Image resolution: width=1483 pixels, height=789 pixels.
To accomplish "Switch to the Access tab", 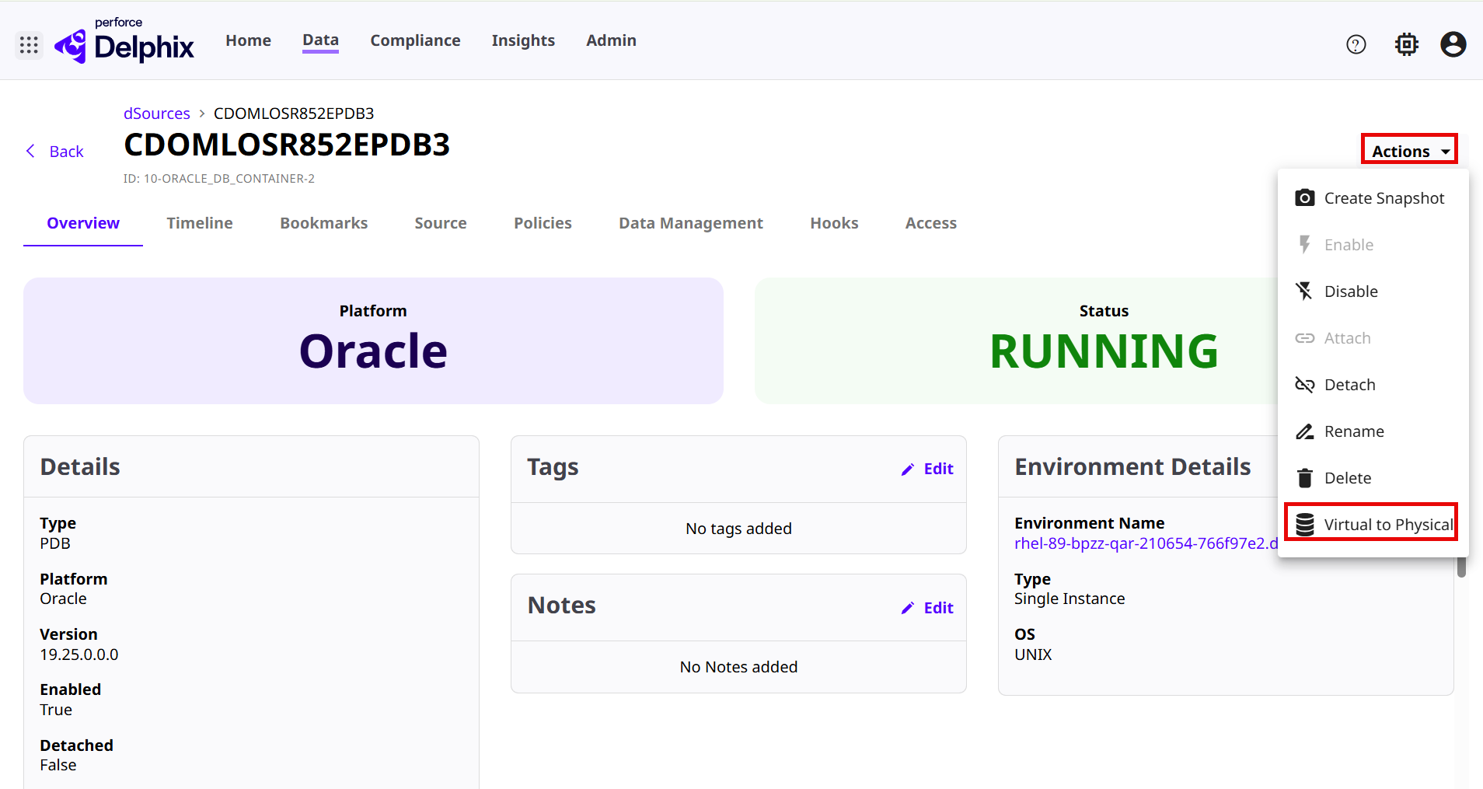I will click(x=930, y=223).
